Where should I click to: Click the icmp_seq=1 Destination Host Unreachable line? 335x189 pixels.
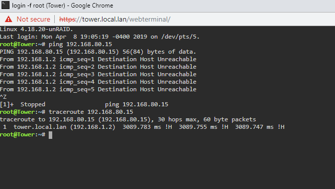coord(98,59)
